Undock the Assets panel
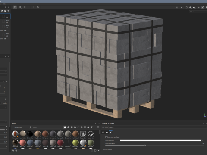The width and height of the screenshot is (207, 155). [96, 123]
